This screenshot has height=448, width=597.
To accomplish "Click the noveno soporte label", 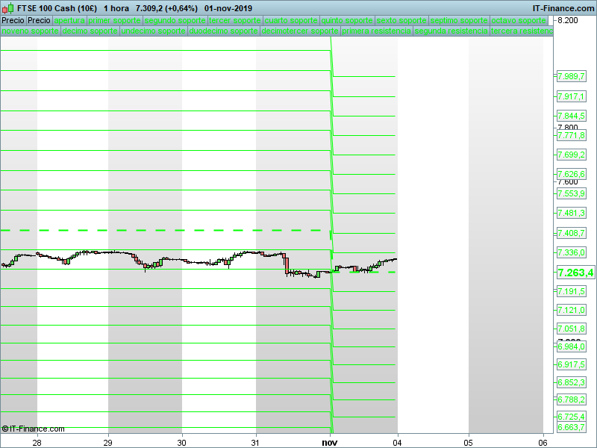I will pyautogui.click(x=30, y=31).
